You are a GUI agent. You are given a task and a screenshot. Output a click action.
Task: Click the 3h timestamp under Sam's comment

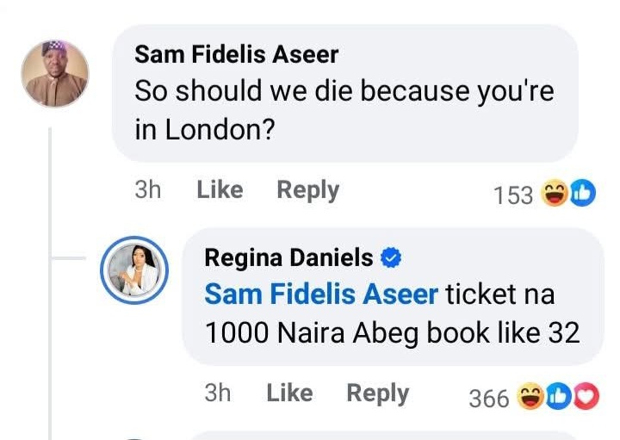point(148,190)
